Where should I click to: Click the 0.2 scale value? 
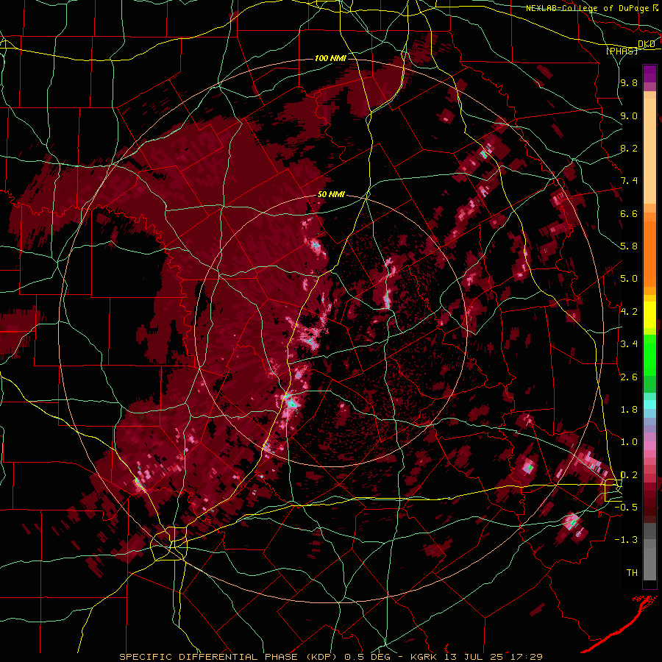tap(629, 475)
